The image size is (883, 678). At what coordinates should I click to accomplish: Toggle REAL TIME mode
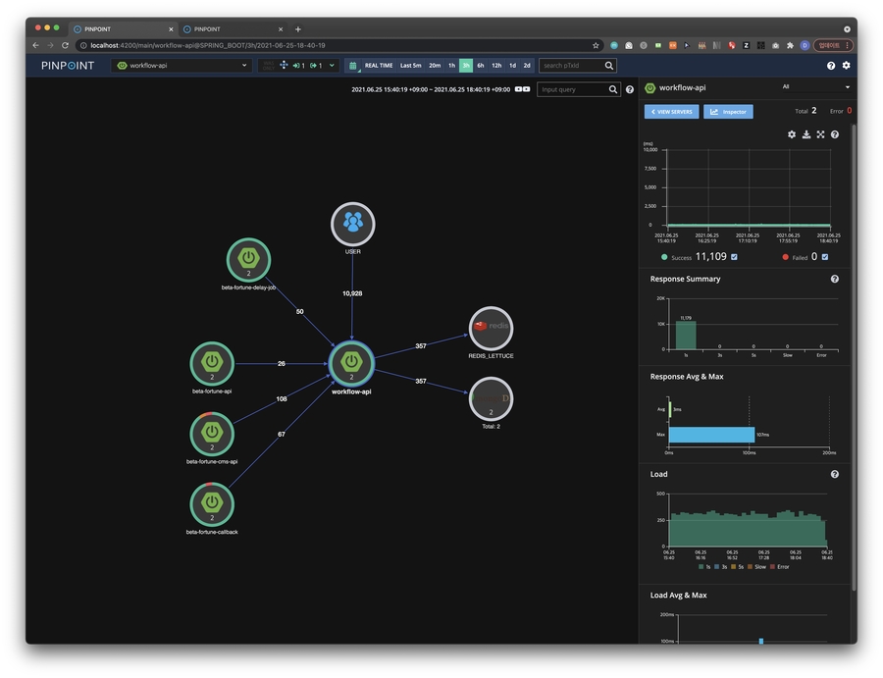[x=378, y=66]
